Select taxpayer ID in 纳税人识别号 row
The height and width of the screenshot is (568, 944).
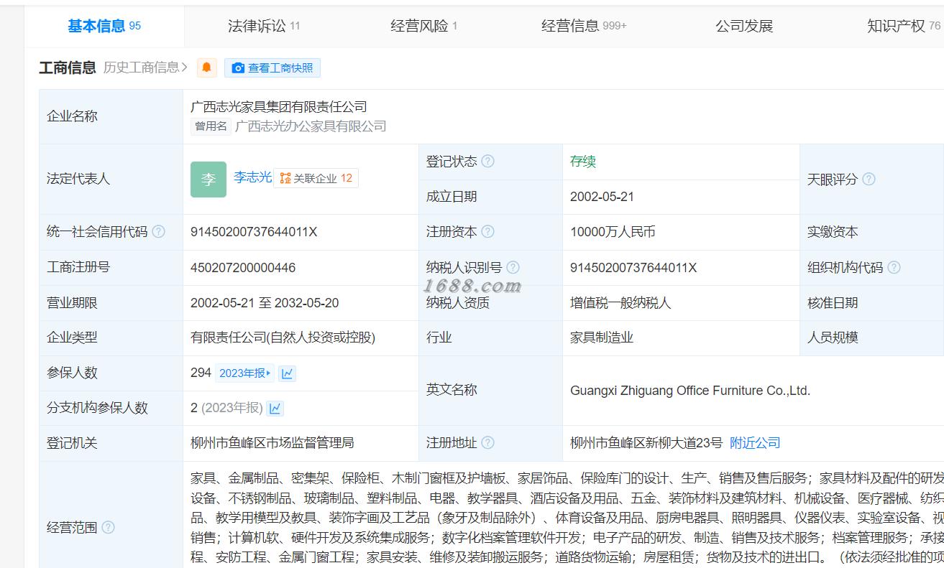pyautogui.click(x=633, y=268)
